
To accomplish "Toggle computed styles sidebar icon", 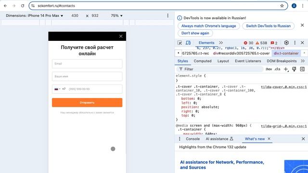I will (302, 69).
